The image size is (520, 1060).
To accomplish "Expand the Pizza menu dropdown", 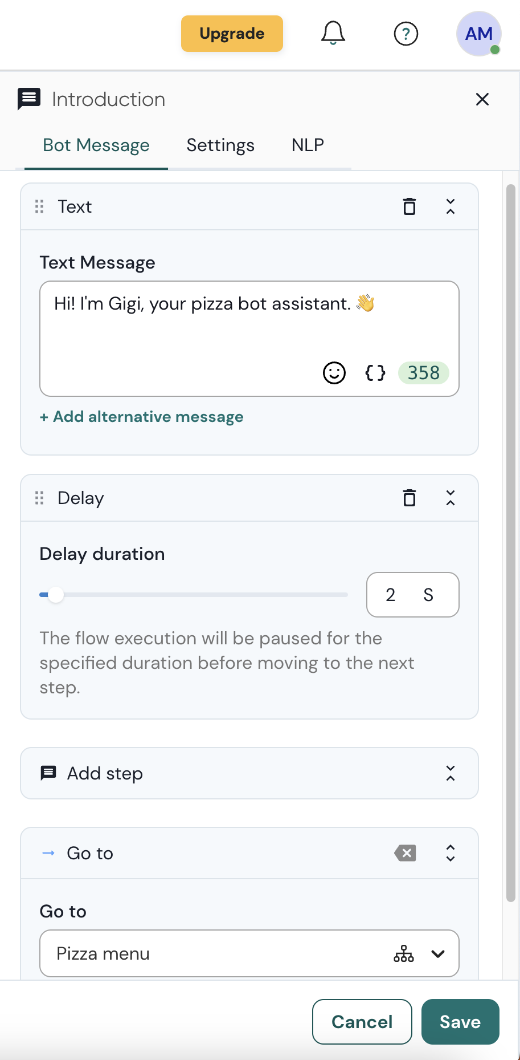I will pos(438,953).
